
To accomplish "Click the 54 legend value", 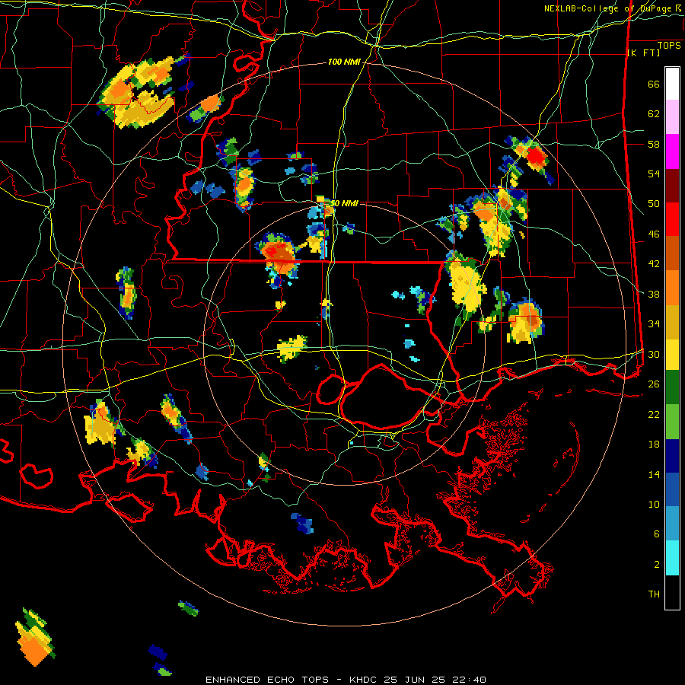I will [x=654, y=174].
